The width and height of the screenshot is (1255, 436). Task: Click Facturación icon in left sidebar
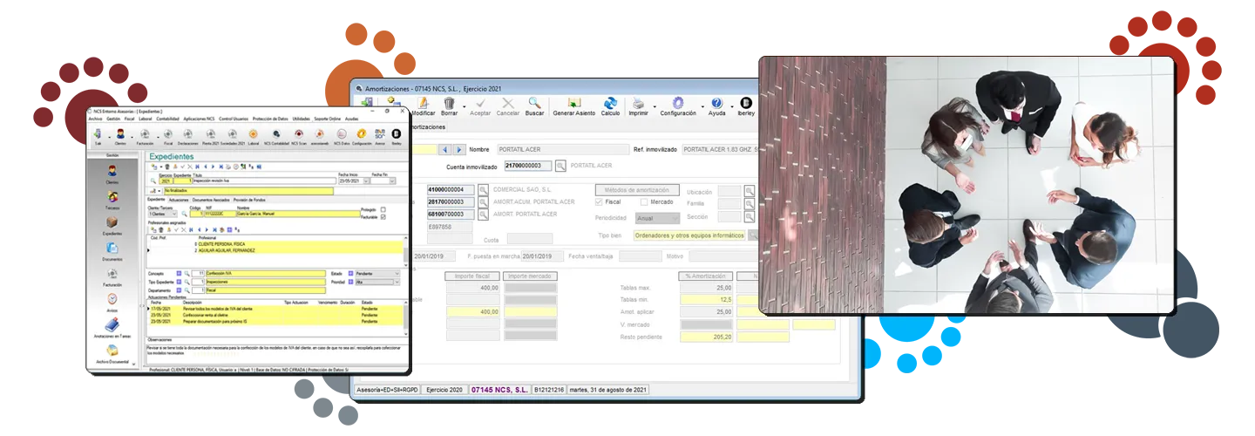(x=112, y=273)
